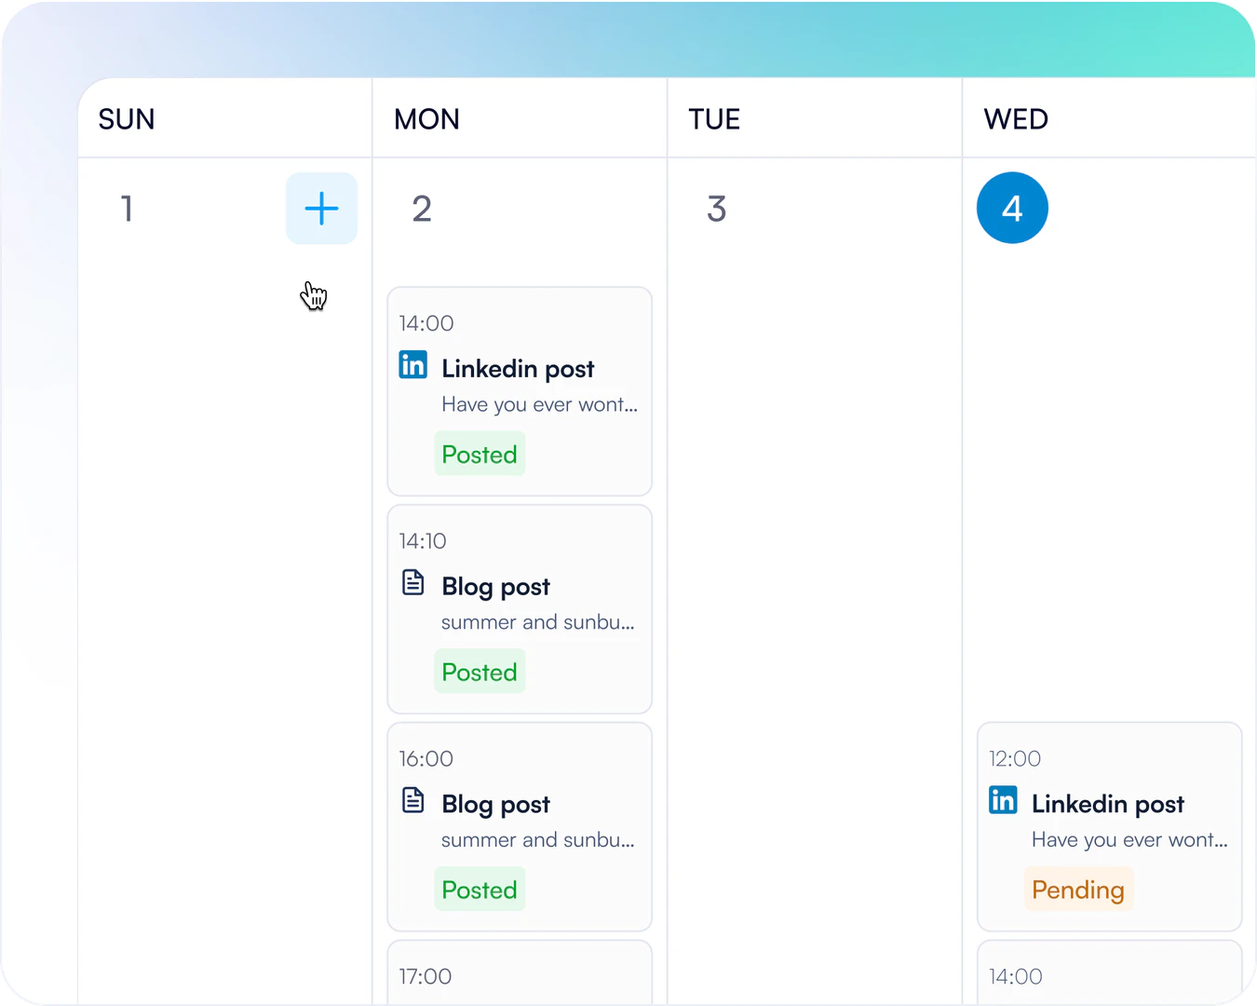
Task: Click the 14:10 time label on the Blog post
Action: 424,540
